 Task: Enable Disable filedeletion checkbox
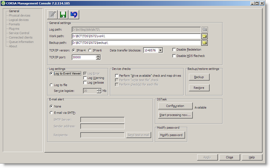(174, 49)
